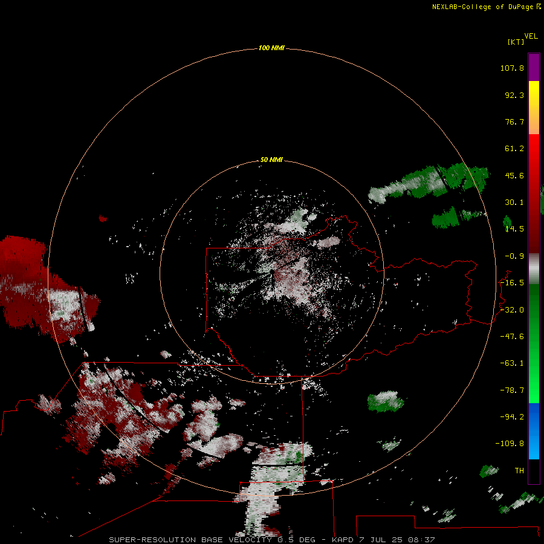Click the 100 NMI range ring label
The height and width of the screenshot is (544, 544).
point(271,48)
